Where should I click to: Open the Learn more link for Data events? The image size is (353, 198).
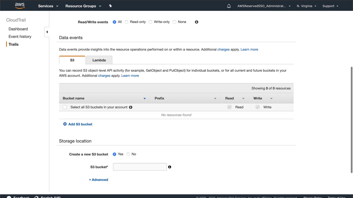[x=249, y=50]
